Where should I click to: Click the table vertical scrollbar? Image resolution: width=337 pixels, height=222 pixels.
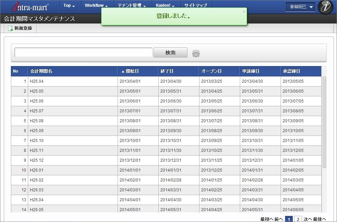pyautogui.click(x=324, y=123)
